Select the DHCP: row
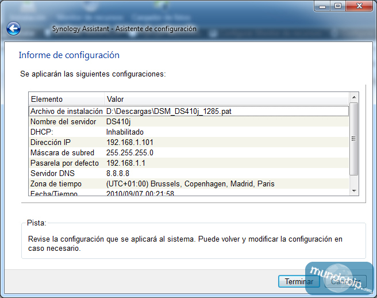The width and height of the screenshot is (377, 298). point(188,132)
